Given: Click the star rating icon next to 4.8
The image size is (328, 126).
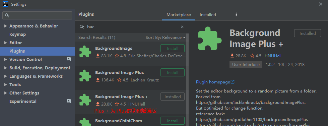Looking at the screenshot, I should [117, 56].
